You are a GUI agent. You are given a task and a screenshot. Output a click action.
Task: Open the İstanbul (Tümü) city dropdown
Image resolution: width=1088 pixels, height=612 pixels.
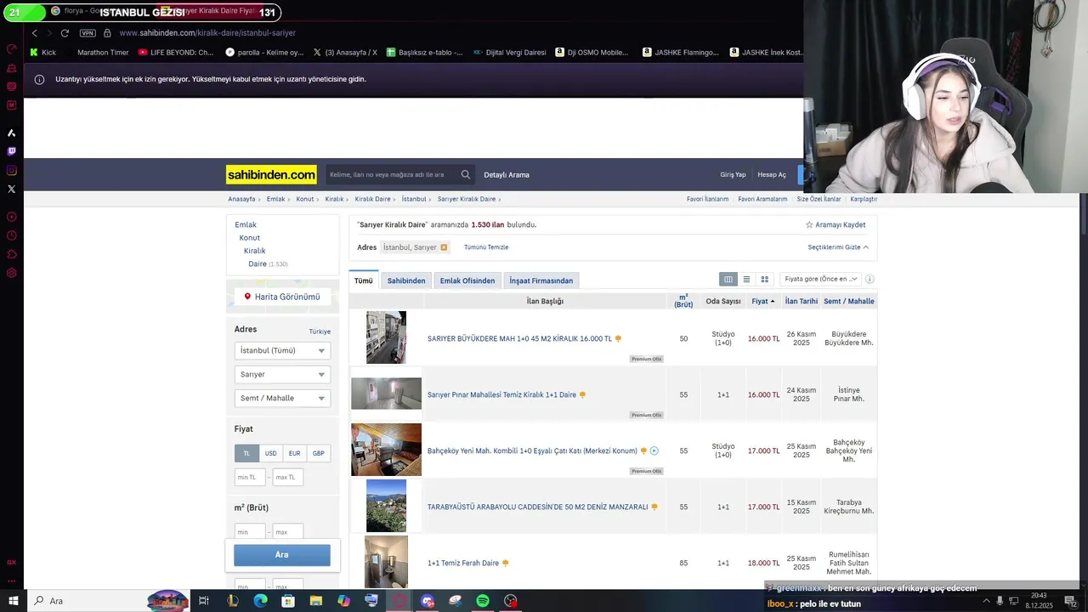point(282,350)
